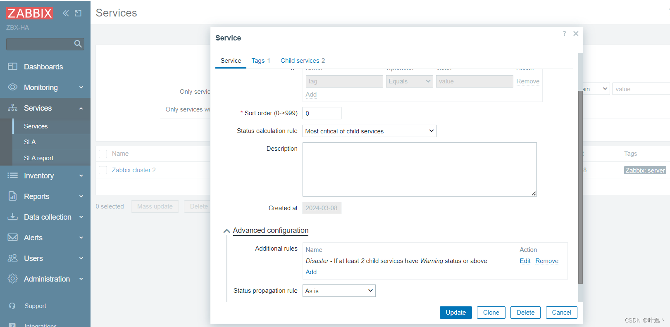Click the Support headset icon
This screenshot has height=327, width=670.
pos(12,306)
